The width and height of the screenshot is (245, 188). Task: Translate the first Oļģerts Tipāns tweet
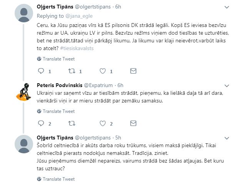[58, 59]
